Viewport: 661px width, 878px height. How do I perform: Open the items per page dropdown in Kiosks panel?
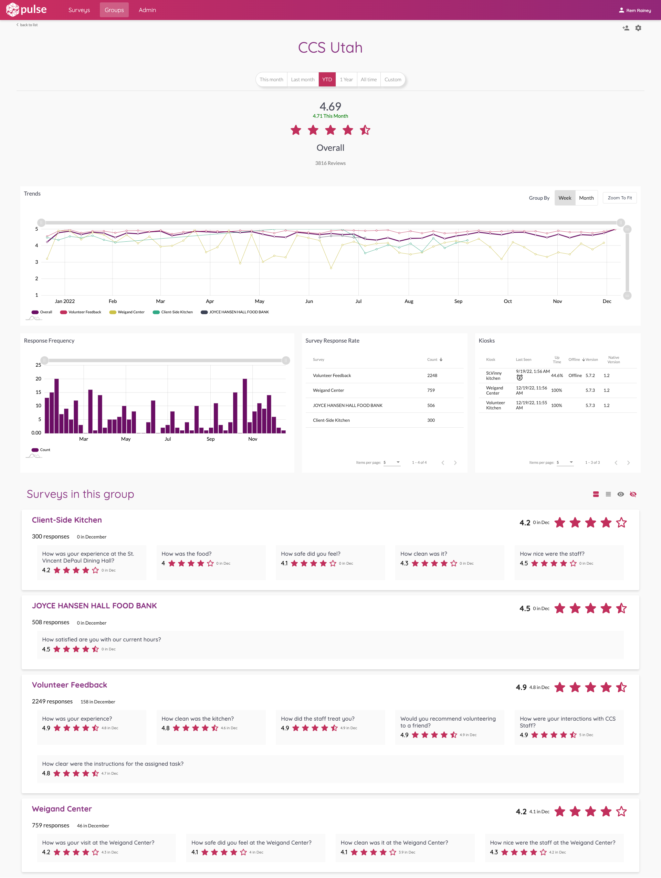565,462
